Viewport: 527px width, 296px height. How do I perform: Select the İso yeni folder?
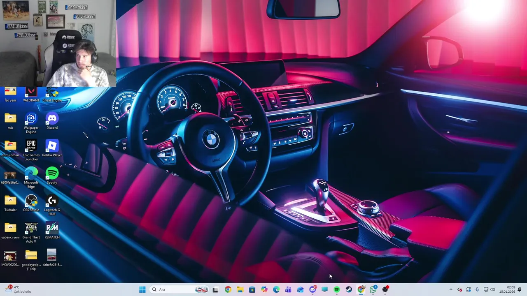click(10, 95)
